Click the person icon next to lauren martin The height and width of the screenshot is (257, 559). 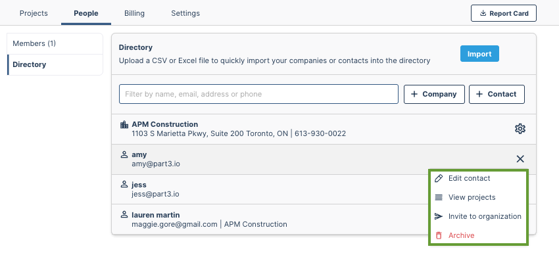point(124,214)
